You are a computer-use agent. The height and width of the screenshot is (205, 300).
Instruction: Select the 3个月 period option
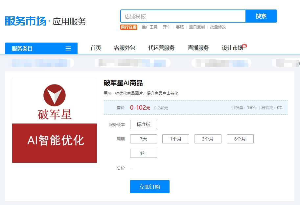208,139
